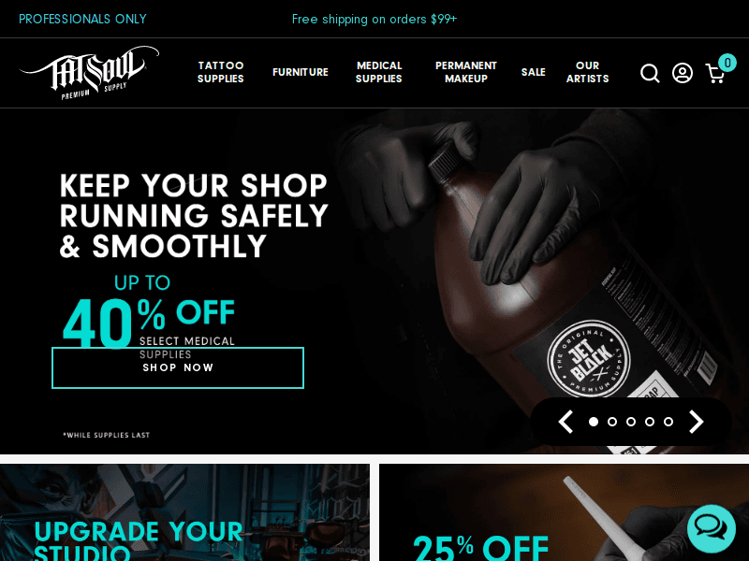Image resolution: width=749 pixels, height=561 pixels.
Task: Click the cart item count badge
Action: [x=727, y=63]
